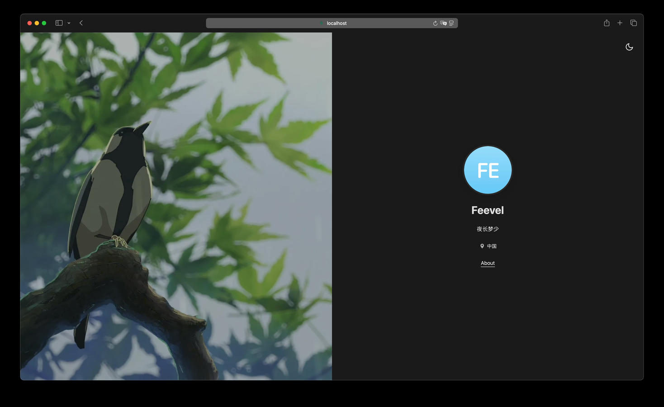Open the Share menu
Screen dimensions: 664x407
tap(607, 23)
